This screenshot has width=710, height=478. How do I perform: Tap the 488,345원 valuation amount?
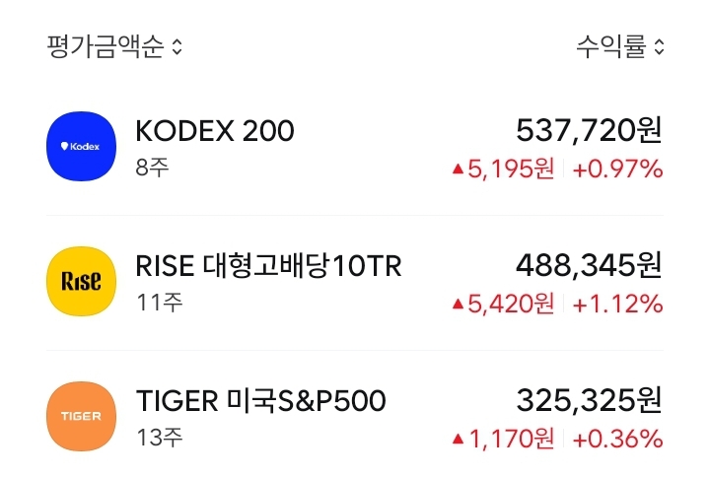[x=589, y=264]
